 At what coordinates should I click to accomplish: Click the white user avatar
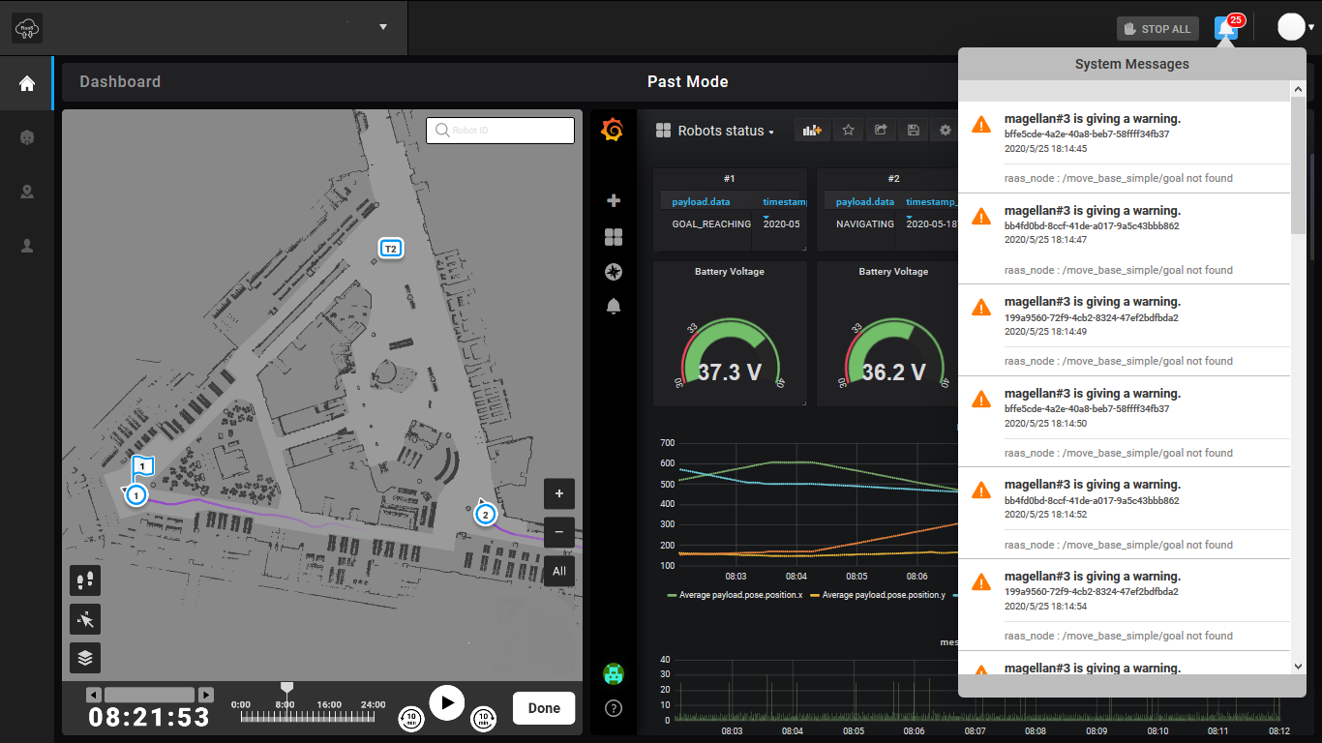tap(1291, 27)
